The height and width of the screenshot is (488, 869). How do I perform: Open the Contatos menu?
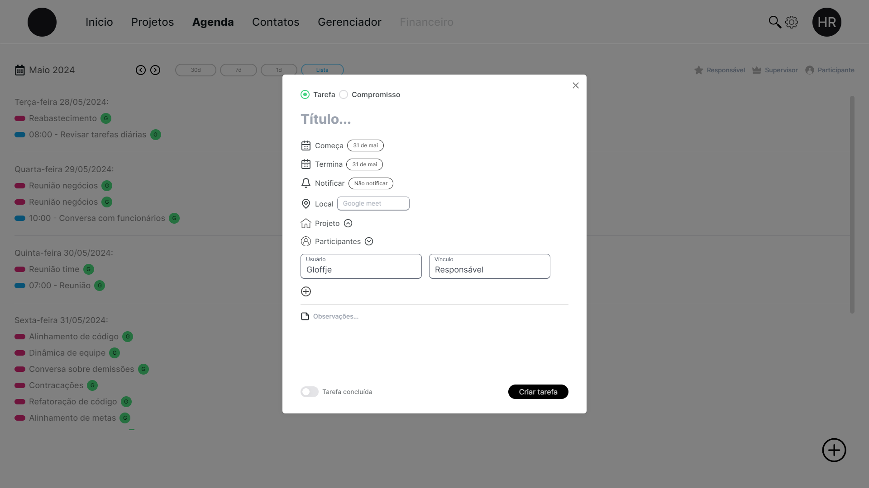[276, 22]
